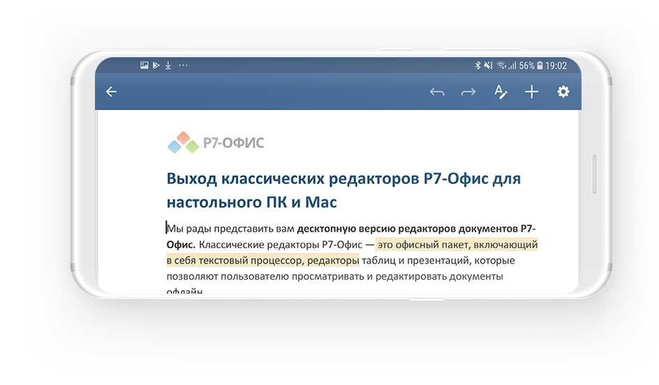The height and width of the screenshot is (385, 659).
Task: Tap the gallery image icon in status bar
Action: (145, 66)
